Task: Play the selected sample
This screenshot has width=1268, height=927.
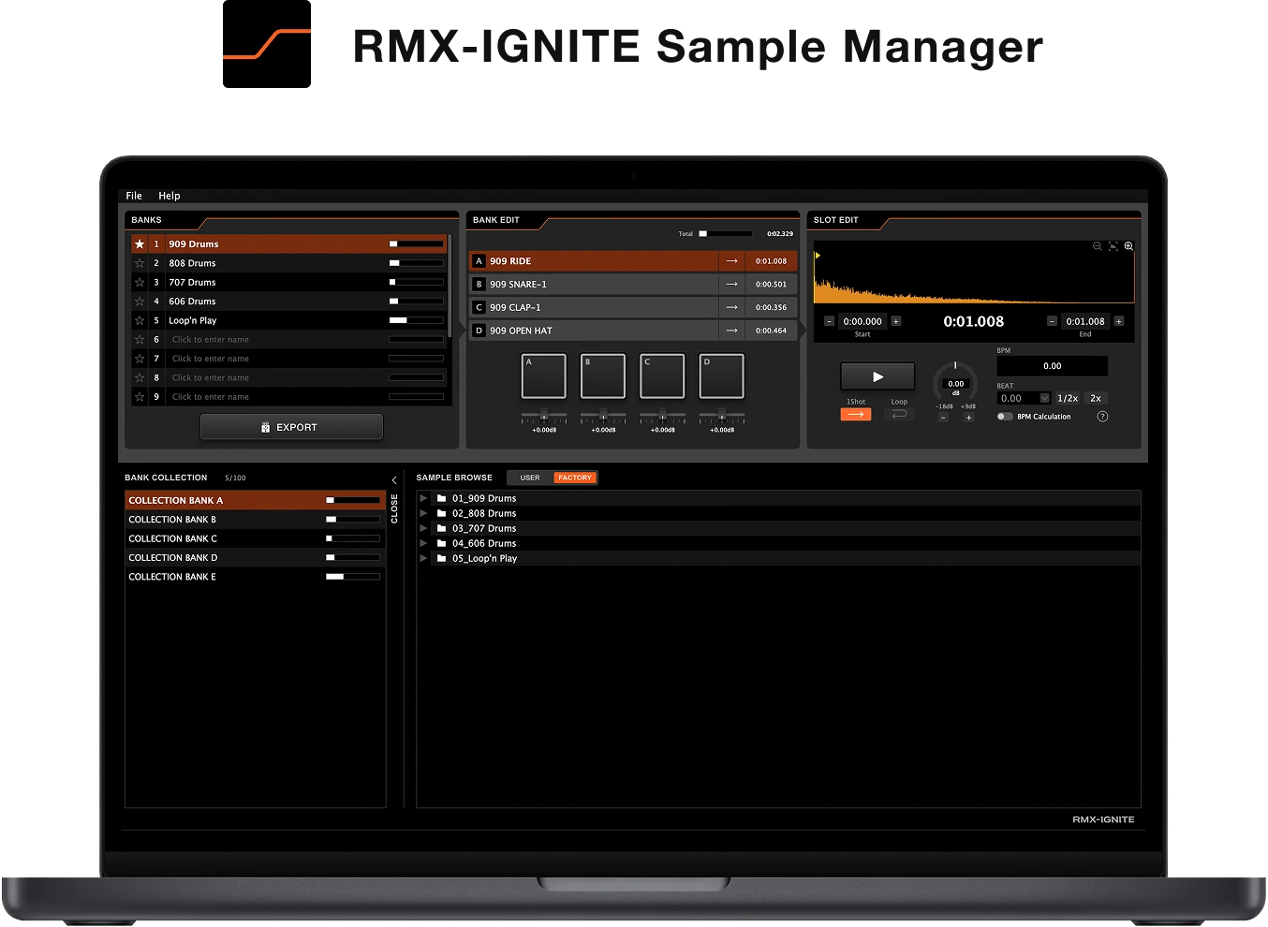Action: [x=877, y=376]
